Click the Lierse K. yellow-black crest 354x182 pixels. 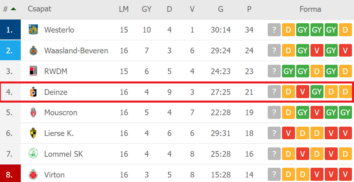[33, 133]
